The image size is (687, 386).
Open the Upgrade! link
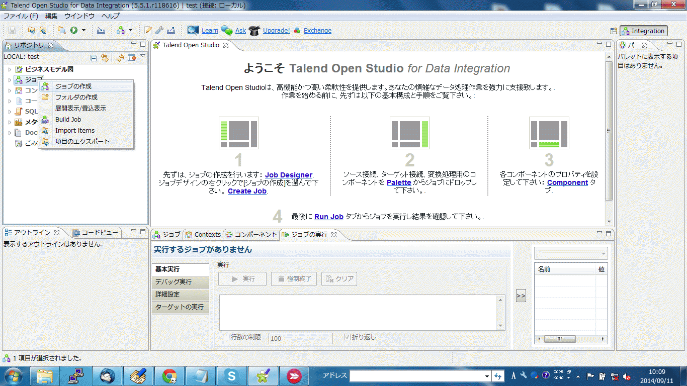tap(276, 31)
